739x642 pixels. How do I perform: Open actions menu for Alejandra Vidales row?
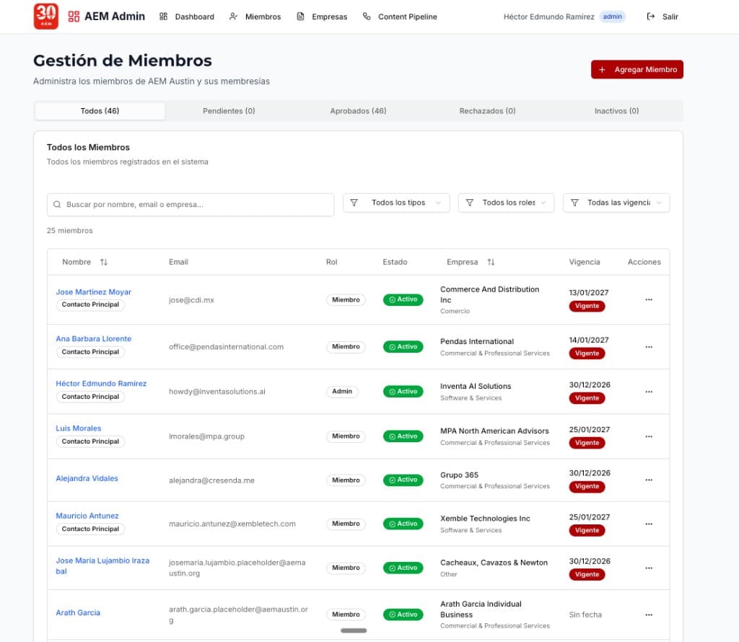tap(648, 480)
